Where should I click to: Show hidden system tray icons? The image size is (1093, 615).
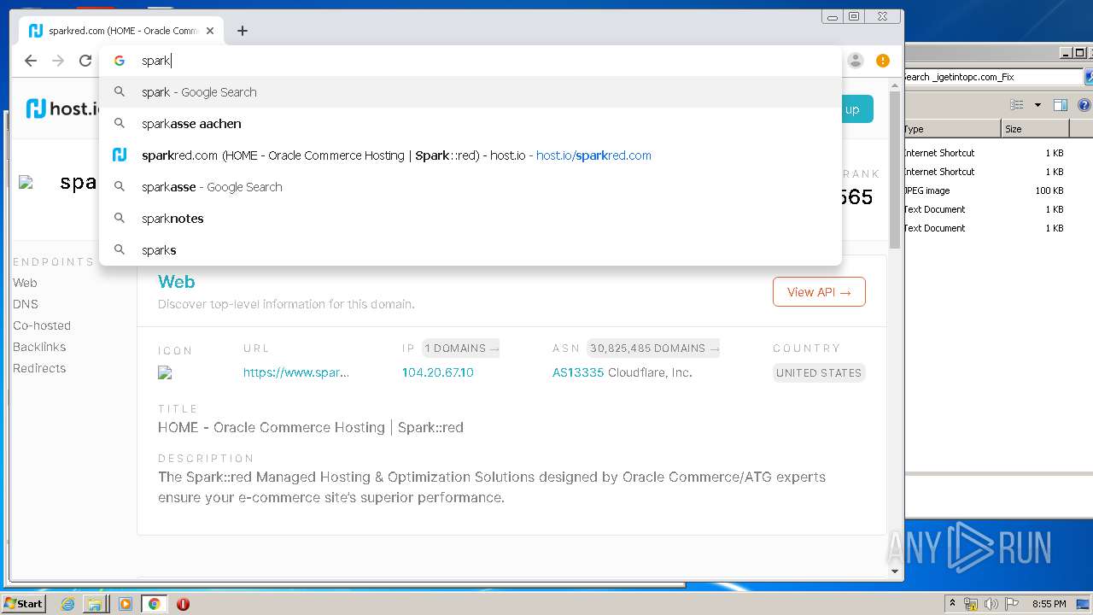pos(953,603)
